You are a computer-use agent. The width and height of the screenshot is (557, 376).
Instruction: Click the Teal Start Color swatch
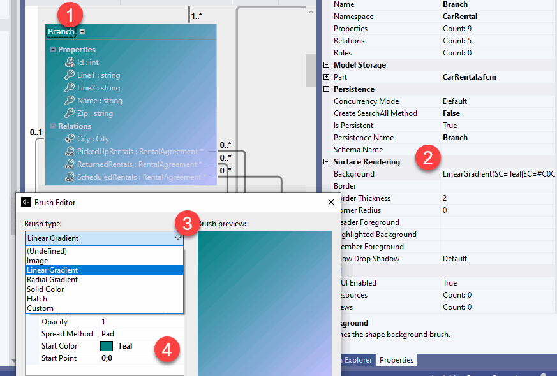107,346
